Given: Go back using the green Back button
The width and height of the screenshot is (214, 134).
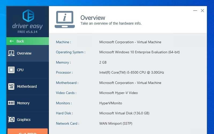Looking at the screenshot, I should tap(28, 41).
